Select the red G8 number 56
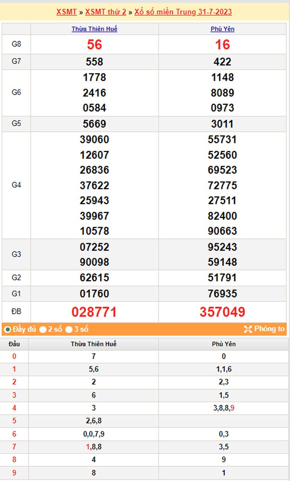The image size is (290, 481). pyautogui.click(x=94, y=45)
